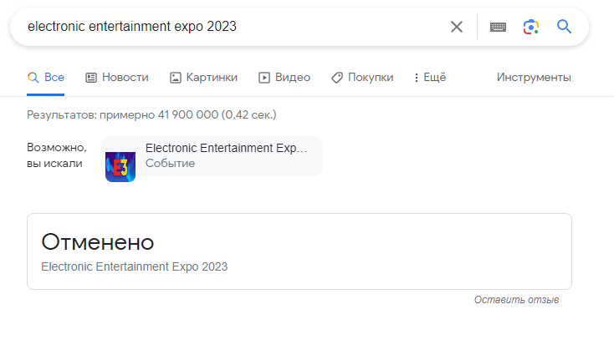Image resolution: width=614 pixels, height=345 pixels.
Task: Click the Новости newspaper icon
Action: tap(91, 78)
